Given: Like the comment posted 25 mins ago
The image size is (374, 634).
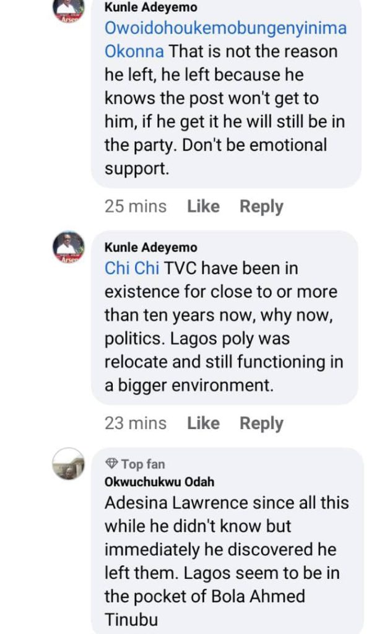Looking at the screenshot, I should tap(203, 206).
